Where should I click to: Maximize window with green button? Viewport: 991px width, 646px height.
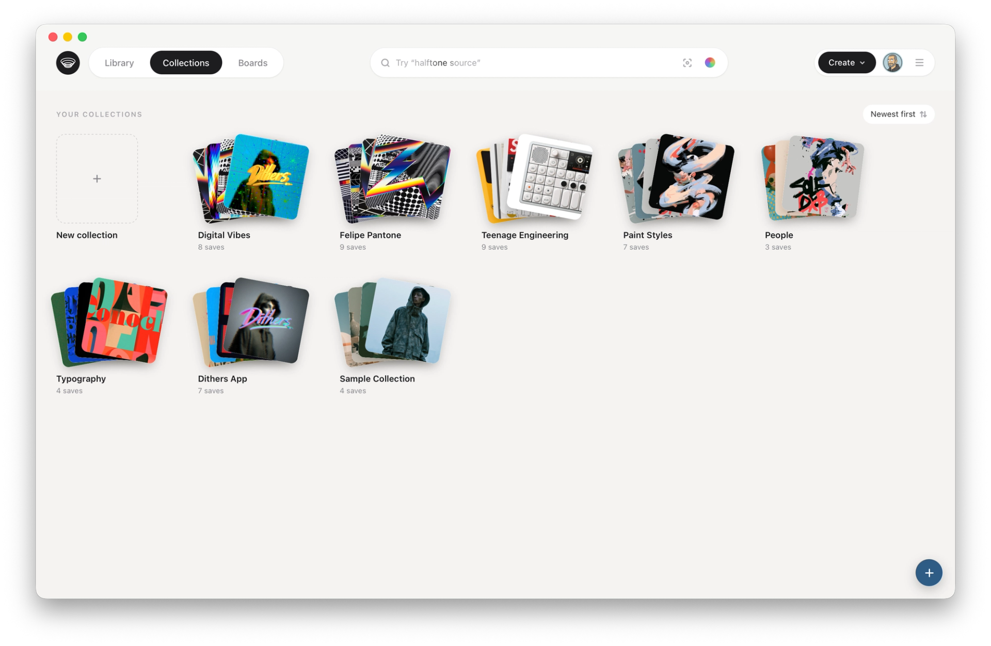[x=82, y=37]
